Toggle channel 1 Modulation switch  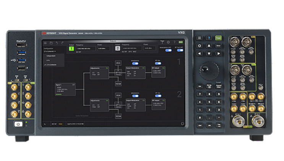pyautogui.click(x=135, y=63)
